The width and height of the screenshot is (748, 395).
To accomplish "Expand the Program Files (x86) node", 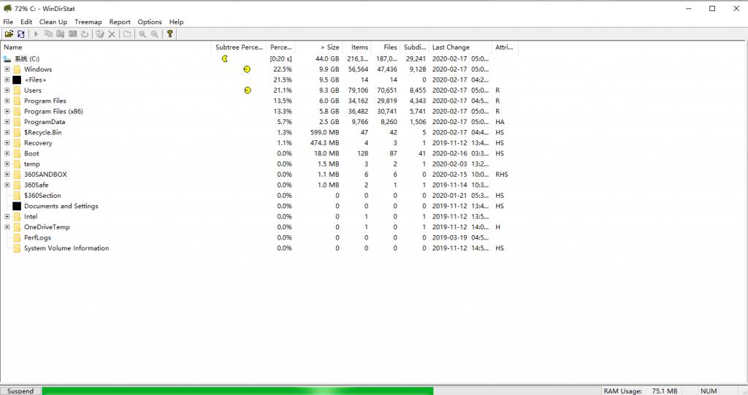I will [x=7, y=111].
